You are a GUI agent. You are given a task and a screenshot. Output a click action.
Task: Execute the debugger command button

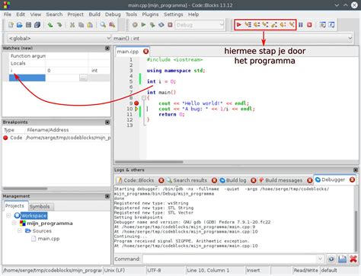(x=331, y=259)
